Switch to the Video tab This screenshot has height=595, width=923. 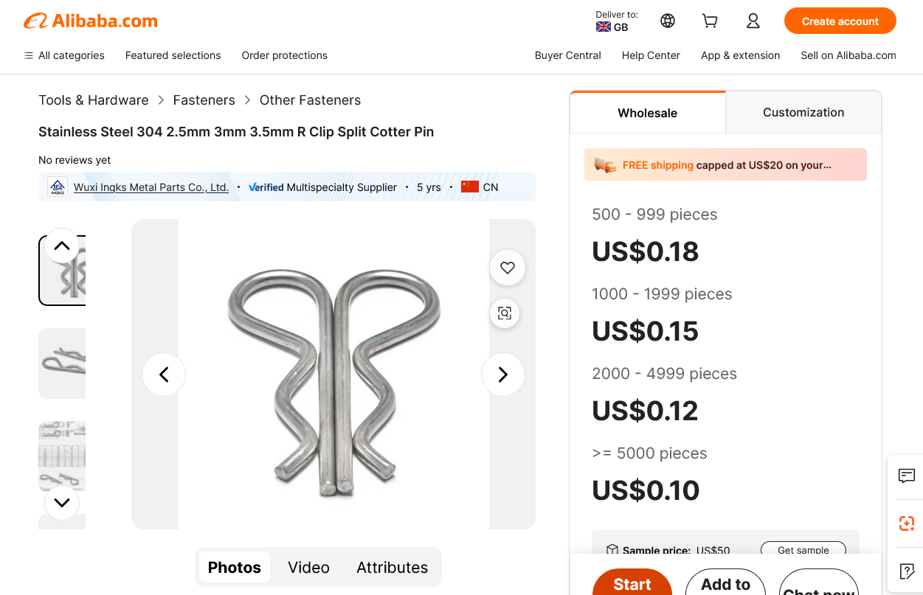point(308,567)
